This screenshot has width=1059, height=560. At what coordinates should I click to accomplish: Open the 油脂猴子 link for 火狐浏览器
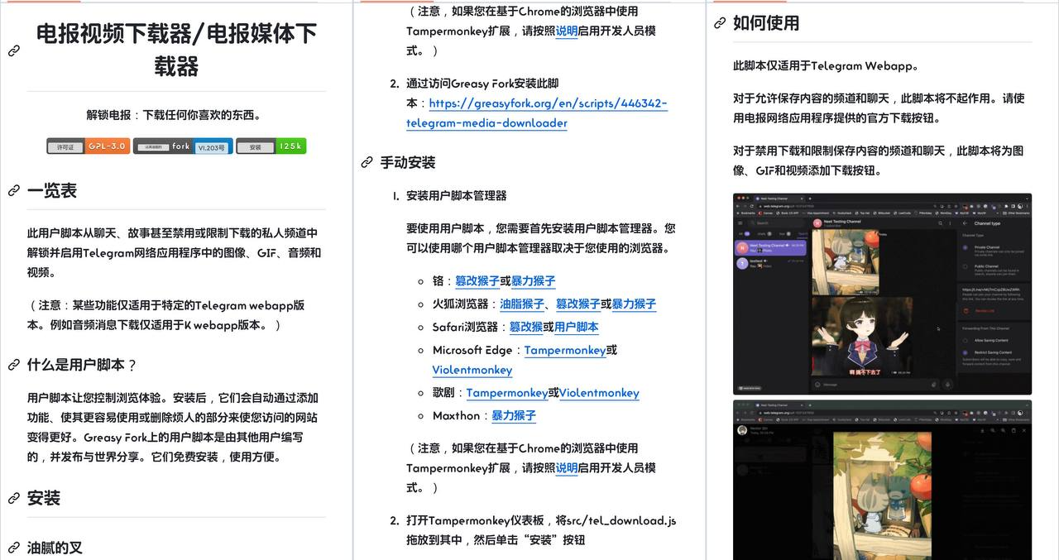coord(522,304)
